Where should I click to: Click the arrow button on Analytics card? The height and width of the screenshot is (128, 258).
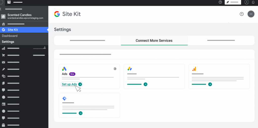point(210,84)
